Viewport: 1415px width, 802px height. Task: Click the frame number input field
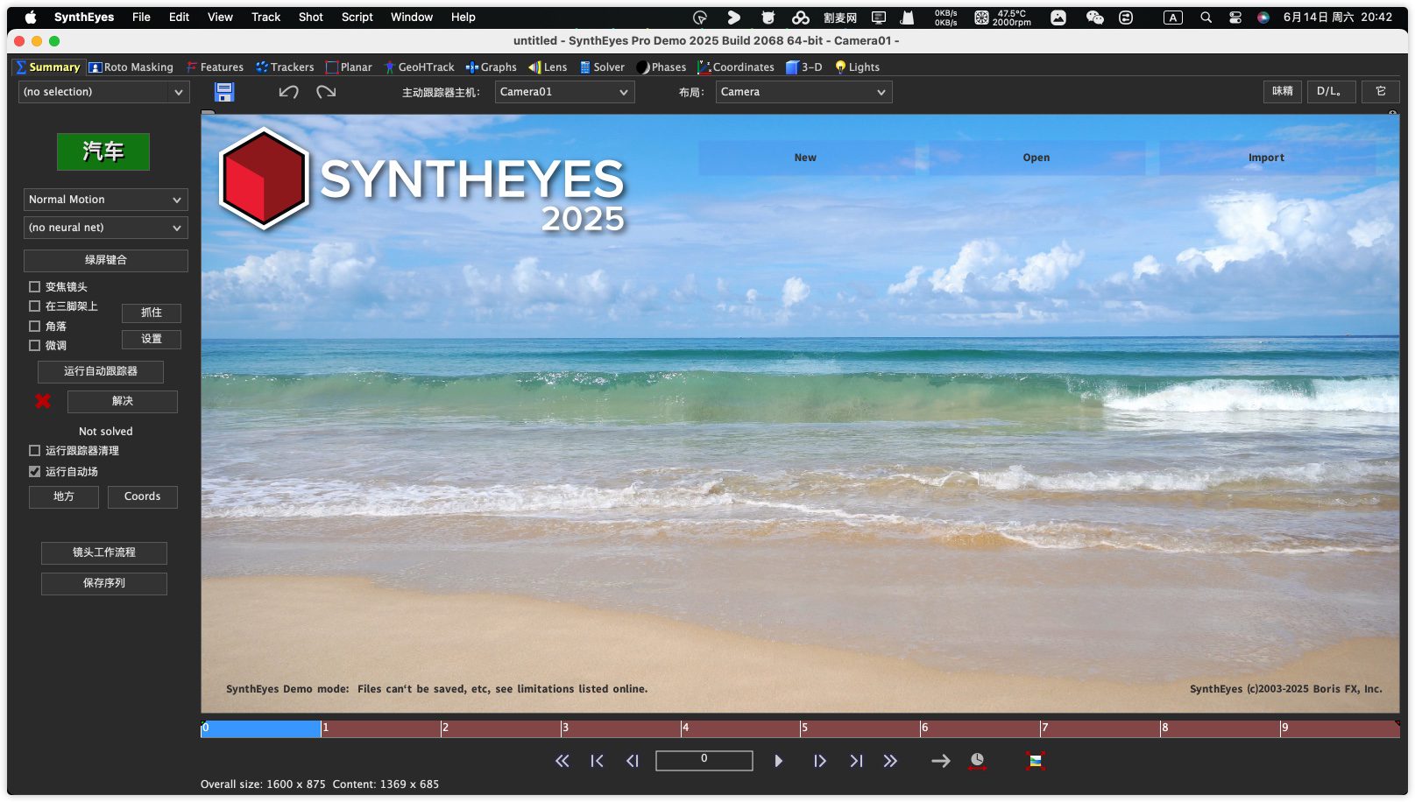coord(704,760)
